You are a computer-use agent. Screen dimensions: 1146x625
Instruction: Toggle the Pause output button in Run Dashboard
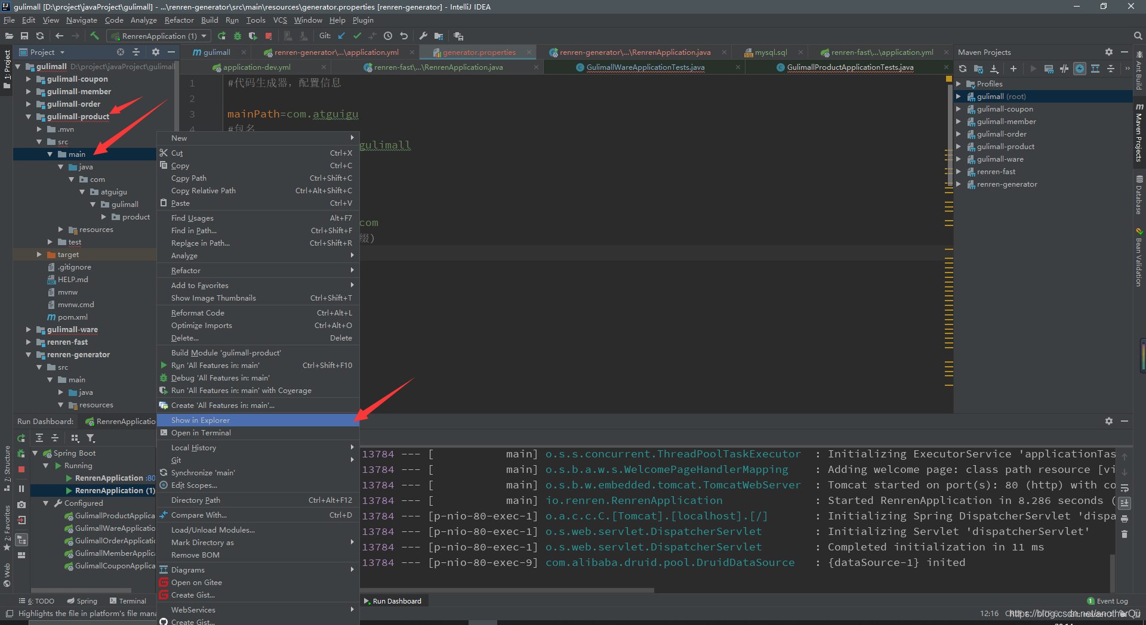[21, 488]
